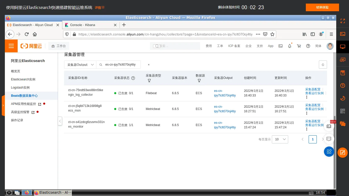This screenshot has height=196, width=349.
Task: Click 采集器配置 for ngix_log_collector
Action: click(313, 89)
